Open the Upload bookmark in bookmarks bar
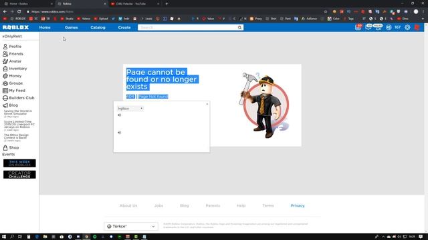Image resolution: width=428 pixels, height=240 pixels. pos(101,19)
